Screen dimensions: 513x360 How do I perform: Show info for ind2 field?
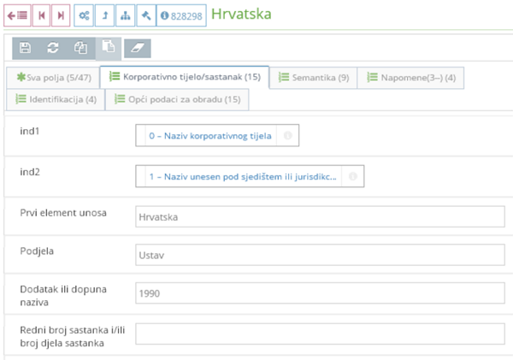pyautogui.click(x=352, y=176)
